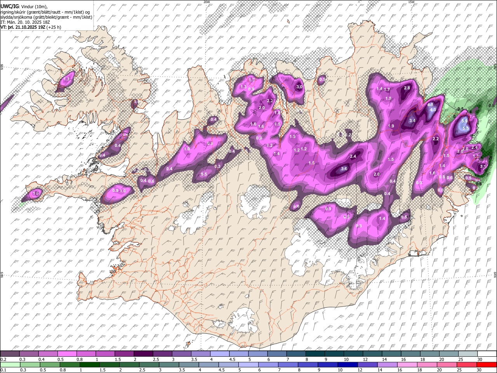This screenshot has width=497, height=373.
Task: Click the 1.9 value label on the map
Action: pos(391,126)
